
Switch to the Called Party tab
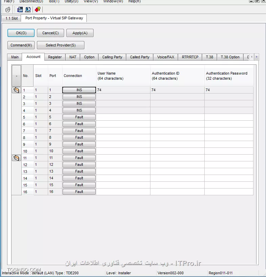click(140, 57)
